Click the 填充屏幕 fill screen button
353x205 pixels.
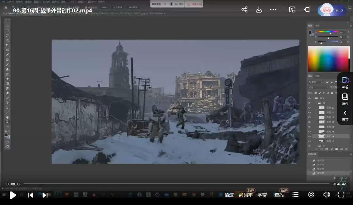133,8
